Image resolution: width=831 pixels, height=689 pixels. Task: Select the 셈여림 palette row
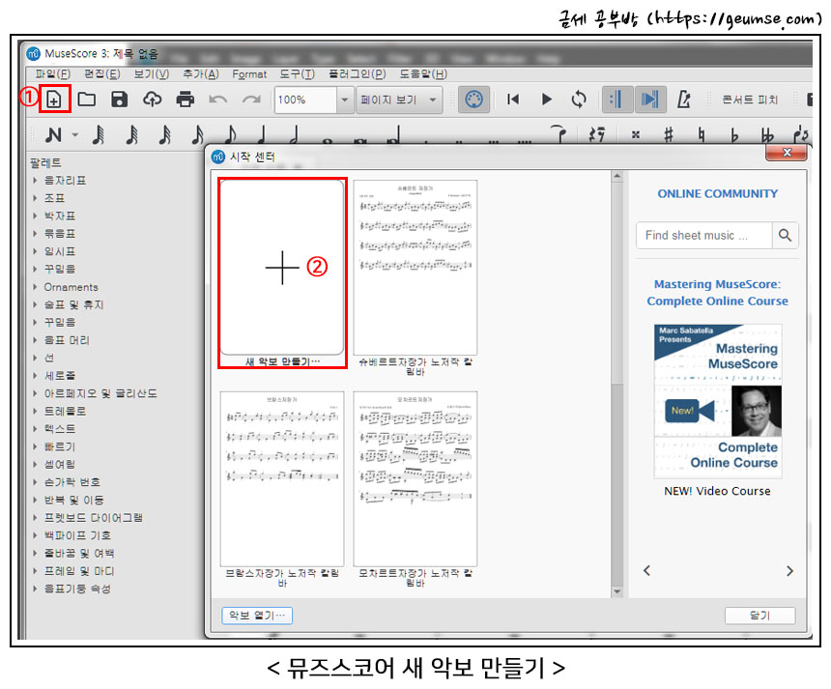pyautogui.click(x=59, y=464)
